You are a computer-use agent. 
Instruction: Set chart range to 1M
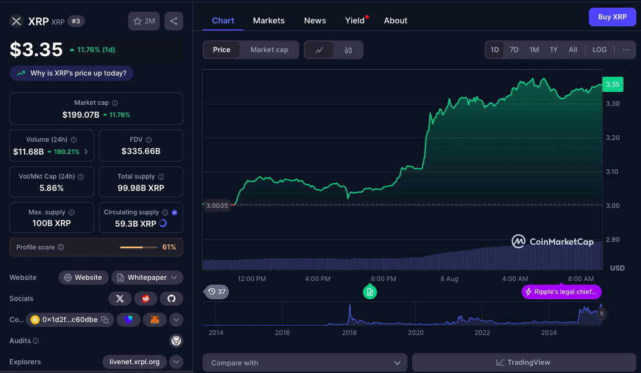pos(534,50)
